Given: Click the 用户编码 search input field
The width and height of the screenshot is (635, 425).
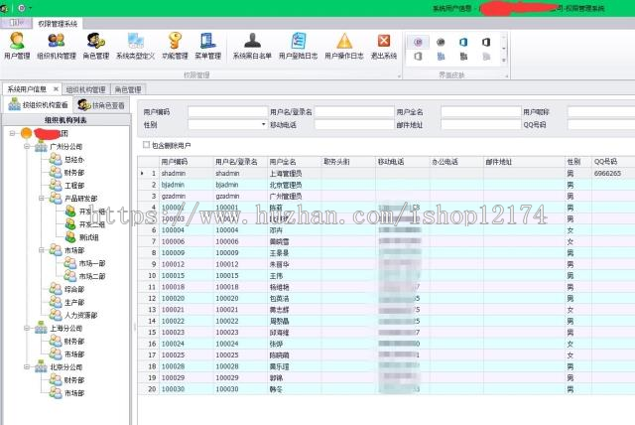Looking at the screenshot, I should pyautogui.click(x=227, y=111).
